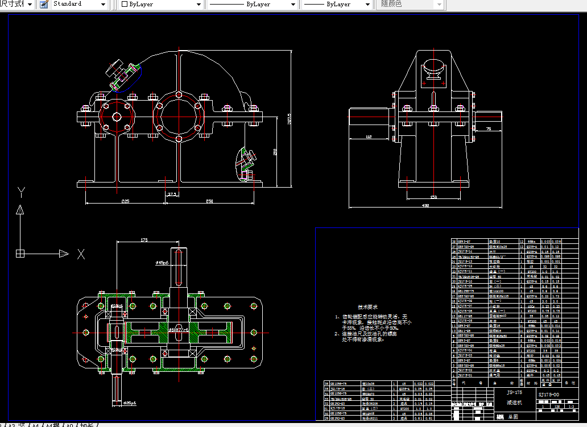587x427 pixels.
Task: Select the 175 dimension text
Action: (x=144, y=240)
